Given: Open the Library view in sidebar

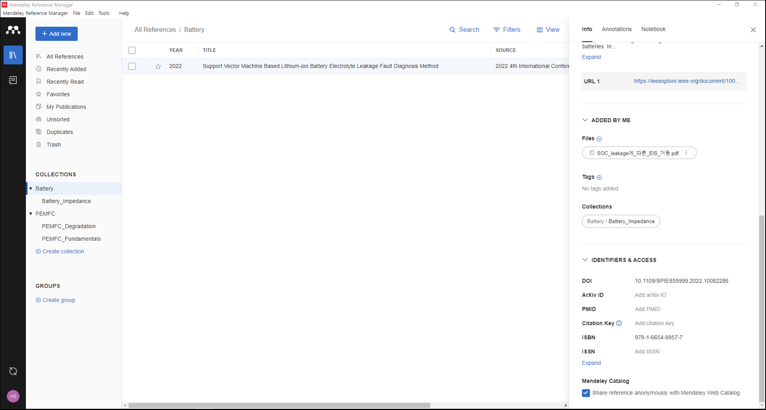Looking at the screenshot, I should coord(13,55).
